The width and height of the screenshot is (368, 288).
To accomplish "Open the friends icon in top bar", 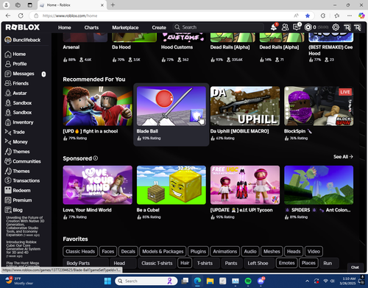I will point(285,27).
